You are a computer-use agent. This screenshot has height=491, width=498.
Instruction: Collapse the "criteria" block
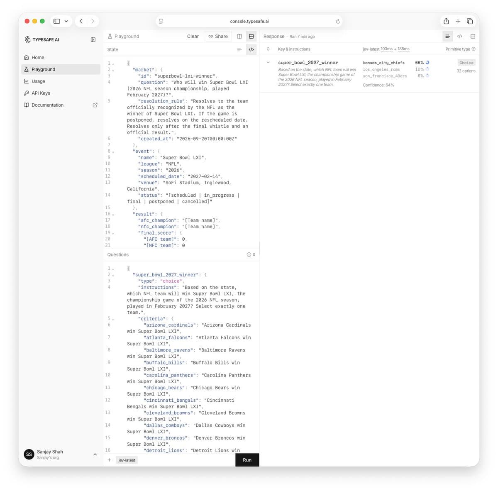point(113,319)
